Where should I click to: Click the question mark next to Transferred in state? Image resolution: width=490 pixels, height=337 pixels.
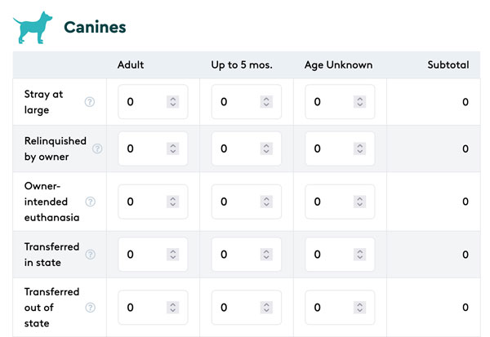coord(91,255)
